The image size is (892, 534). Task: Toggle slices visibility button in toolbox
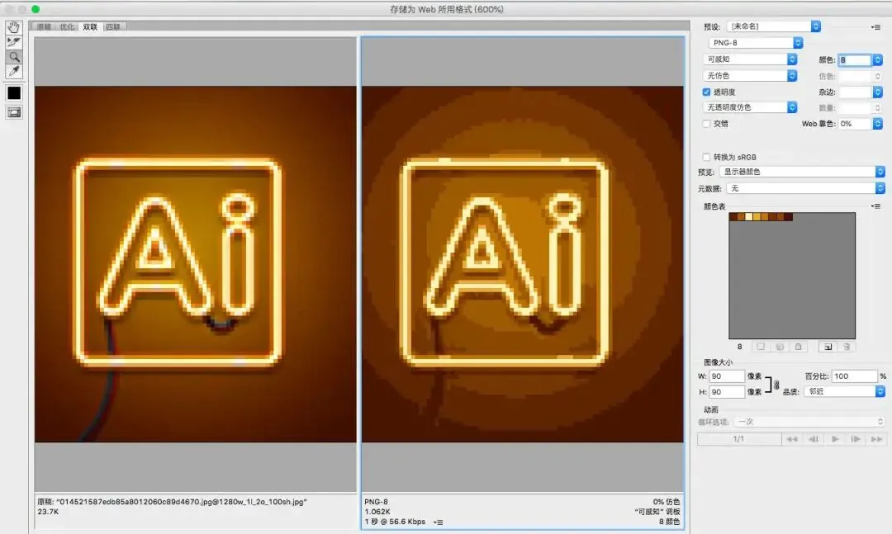coord(14,112)
